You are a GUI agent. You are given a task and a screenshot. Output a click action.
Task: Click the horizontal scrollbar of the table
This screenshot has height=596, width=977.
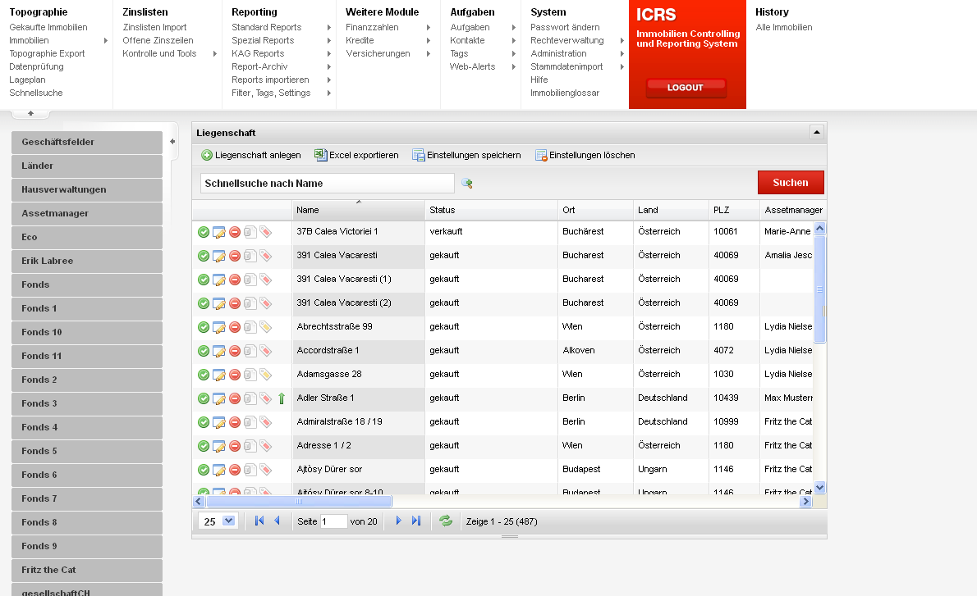pos(299,501)
